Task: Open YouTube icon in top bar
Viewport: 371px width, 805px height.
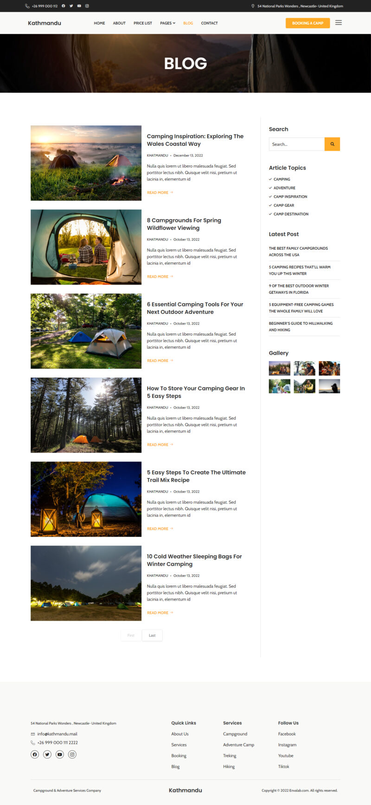Action: (x=79, y=6)
